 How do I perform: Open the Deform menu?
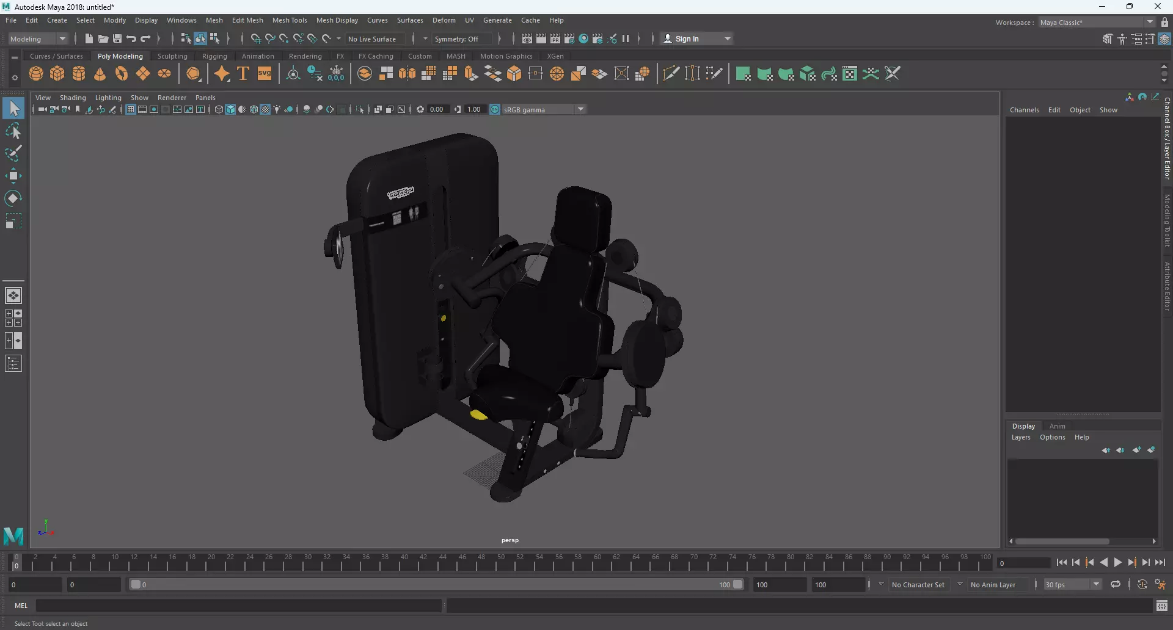coord(444,20)
